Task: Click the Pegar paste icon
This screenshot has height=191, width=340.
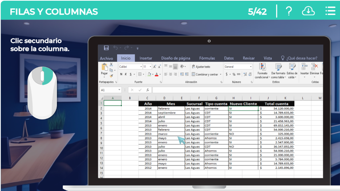Action: tap(105, 68)
